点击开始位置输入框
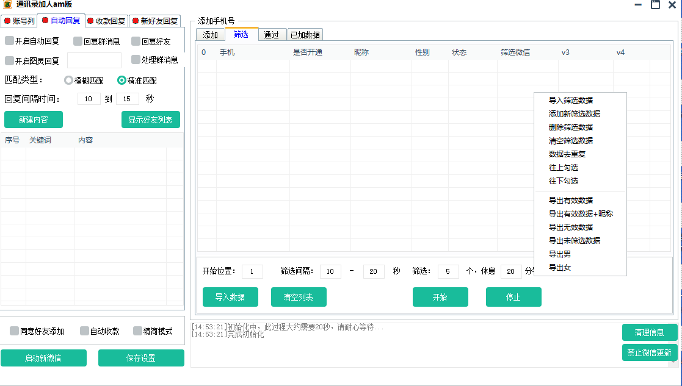This screenshot has width=682, height=386. coord(252,271)
